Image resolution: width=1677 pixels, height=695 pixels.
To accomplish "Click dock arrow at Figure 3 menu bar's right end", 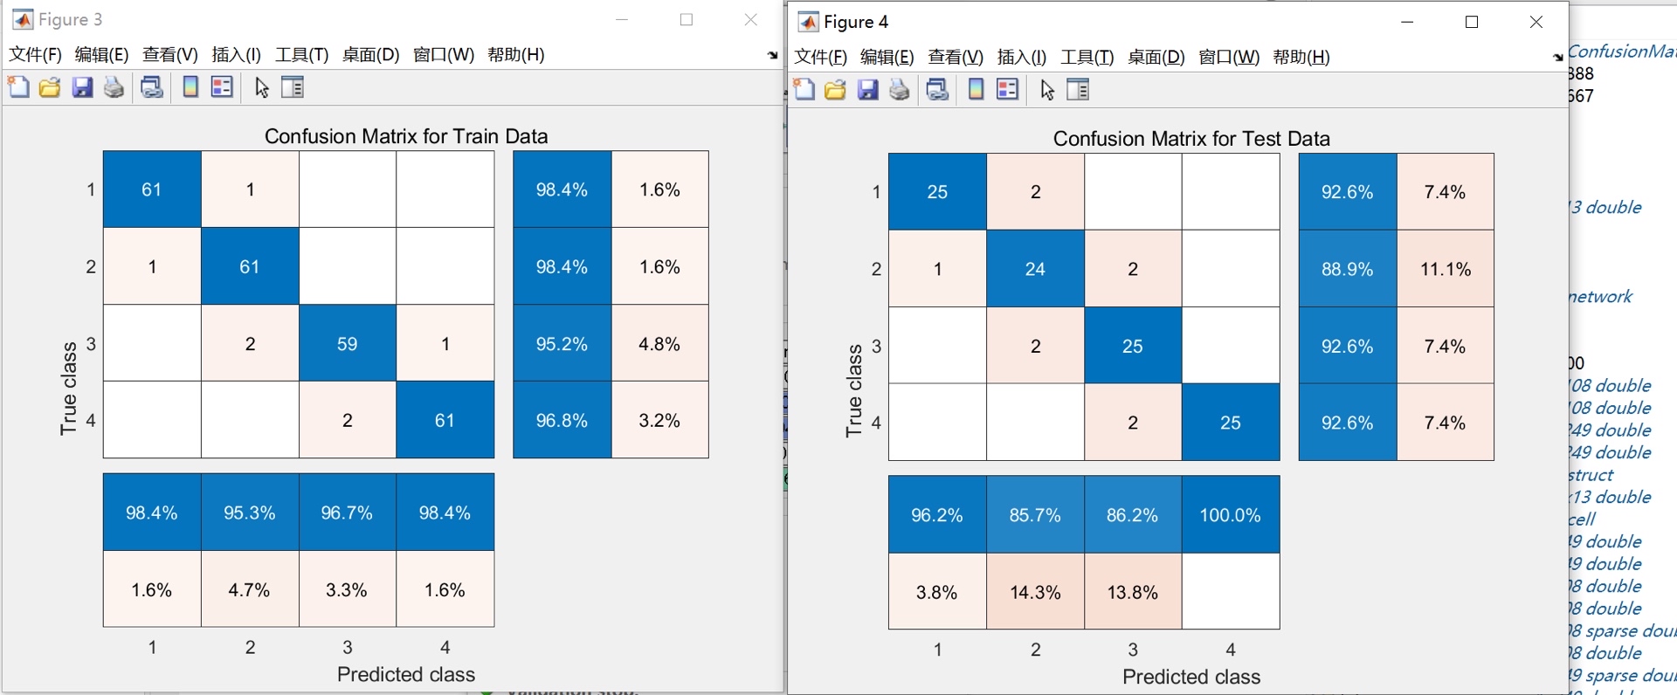I will pyautogui.click(x=772, y=56).
